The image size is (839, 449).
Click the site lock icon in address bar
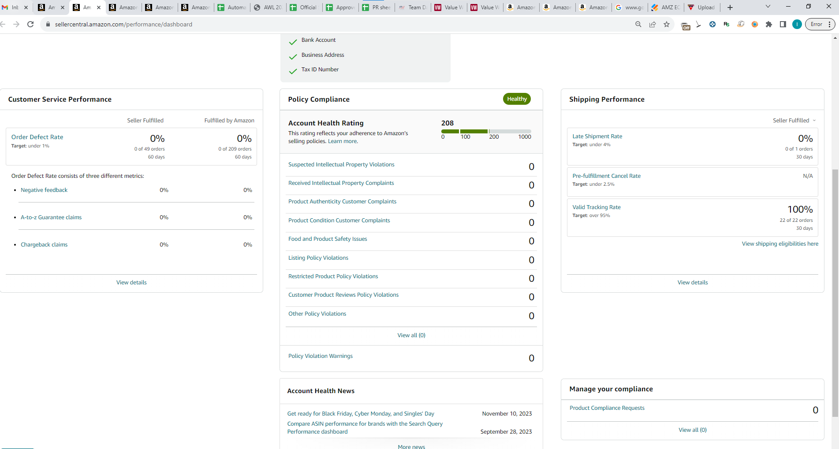pos(48,24)
